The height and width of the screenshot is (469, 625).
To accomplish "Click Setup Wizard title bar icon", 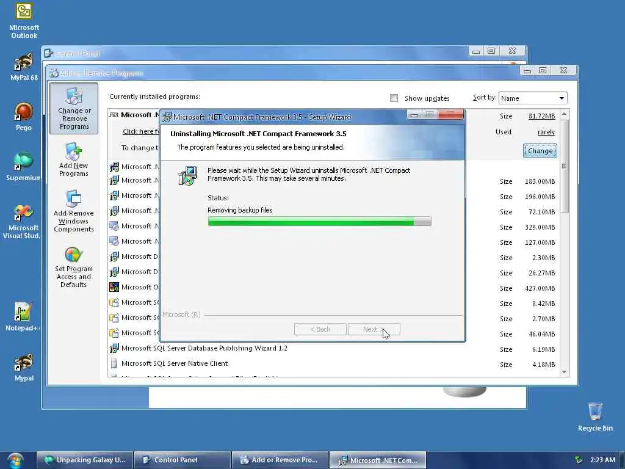I will pos(167,117).
